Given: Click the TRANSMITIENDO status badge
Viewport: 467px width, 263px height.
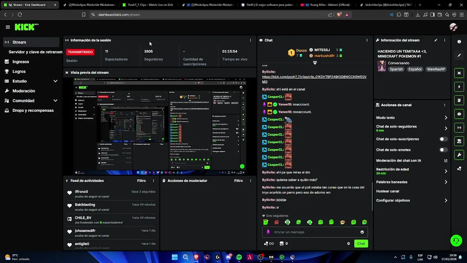Looking at the screenshot, I should coord(80,52).
